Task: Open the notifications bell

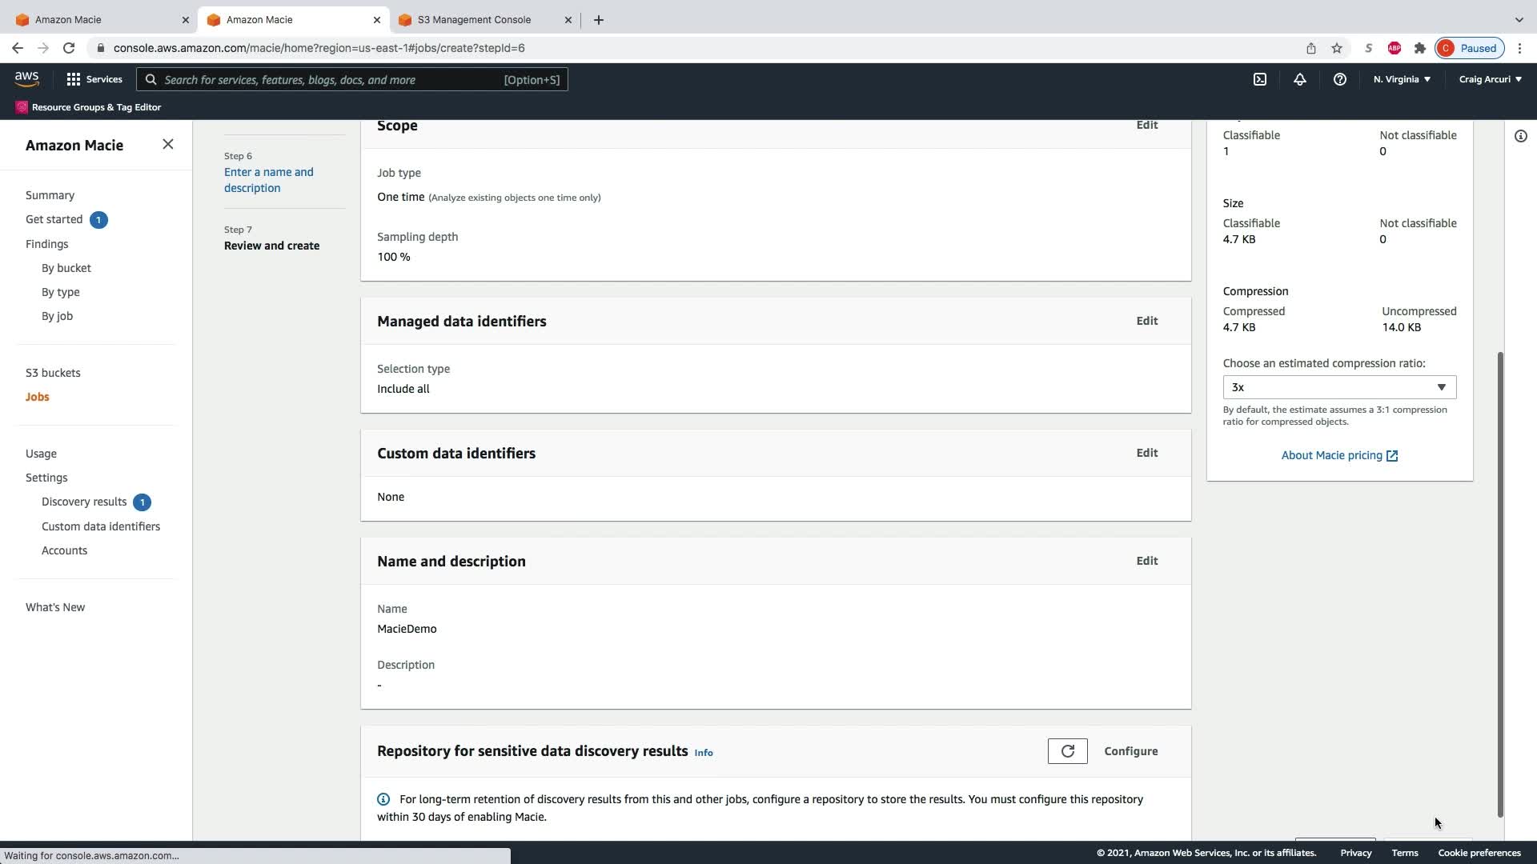Action: point(1299,79)
